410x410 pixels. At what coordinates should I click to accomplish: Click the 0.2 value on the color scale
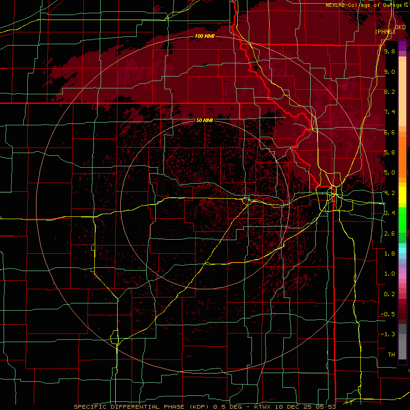click(x=389, y=294)
